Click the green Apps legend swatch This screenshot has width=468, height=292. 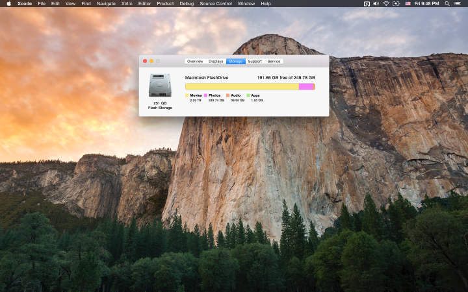[x=248, y=95]
